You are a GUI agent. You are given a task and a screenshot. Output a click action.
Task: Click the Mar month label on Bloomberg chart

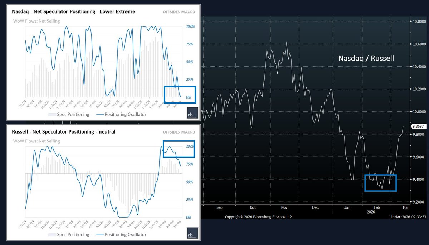(x=406, y=207)
